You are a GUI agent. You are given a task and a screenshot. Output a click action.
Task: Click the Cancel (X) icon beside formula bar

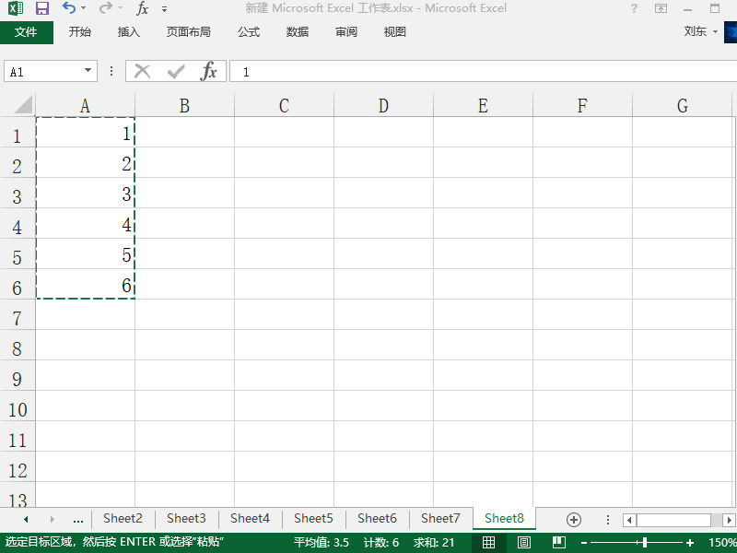[x=141, y=70]
